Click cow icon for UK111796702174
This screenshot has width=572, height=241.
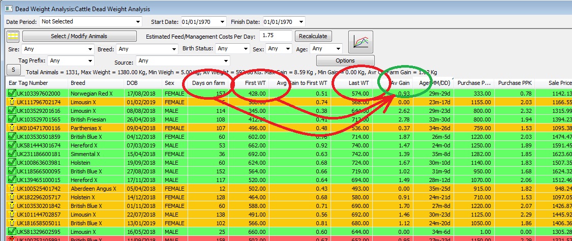click(12, 102)
